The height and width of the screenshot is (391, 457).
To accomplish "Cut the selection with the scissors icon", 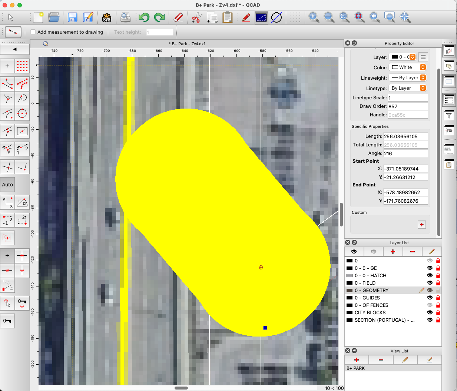I will (x=197, y=17).
